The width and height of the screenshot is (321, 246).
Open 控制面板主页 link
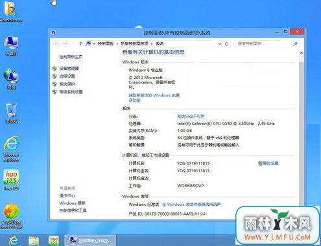tap(71, 57)
